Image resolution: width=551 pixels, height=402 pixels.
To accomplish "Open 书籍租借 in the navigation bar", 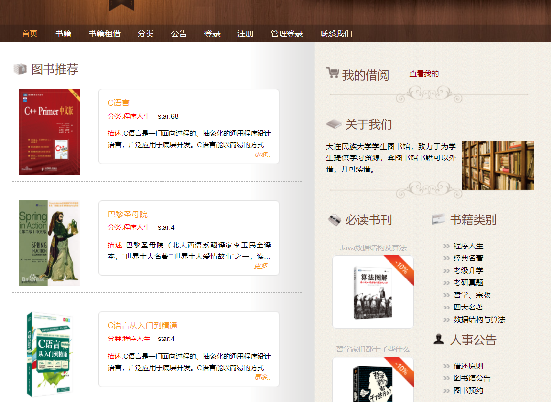I will click(x=104, y=33).
